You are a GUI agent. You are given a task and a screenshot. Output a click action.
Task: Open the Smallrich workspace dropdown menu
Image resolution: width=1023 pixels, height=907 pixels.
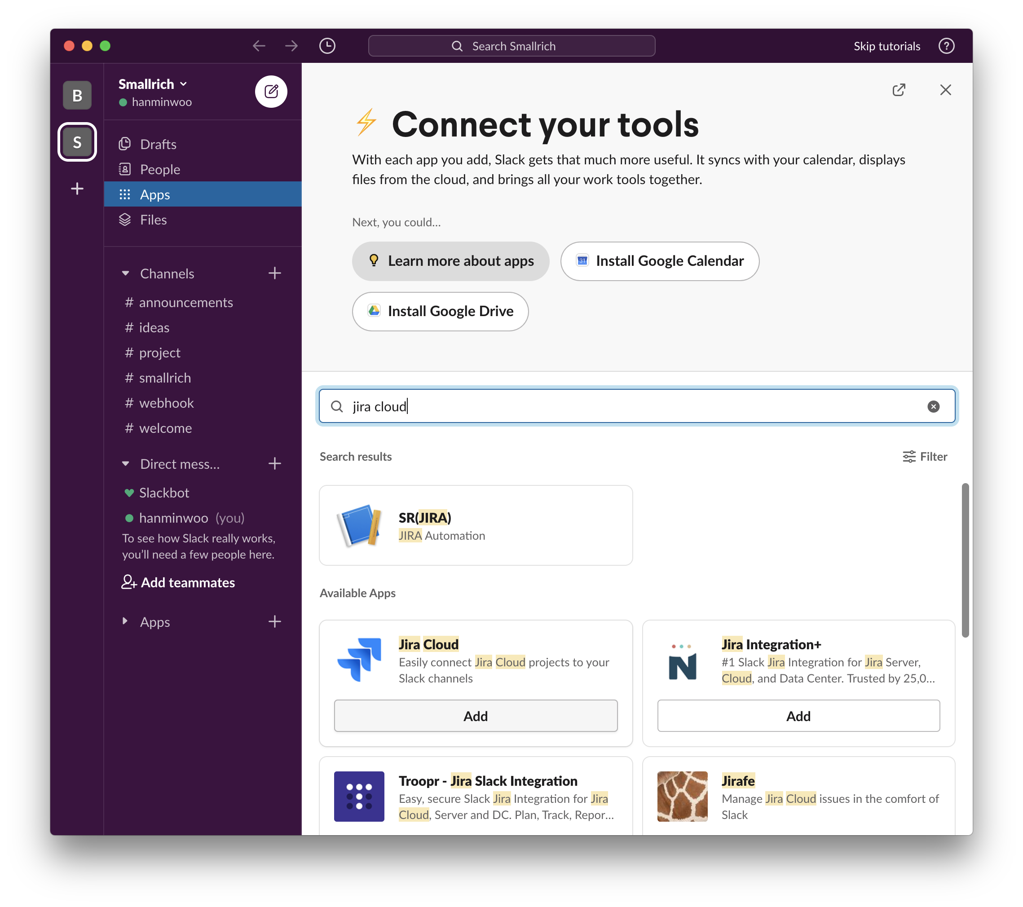click(152, 84)
